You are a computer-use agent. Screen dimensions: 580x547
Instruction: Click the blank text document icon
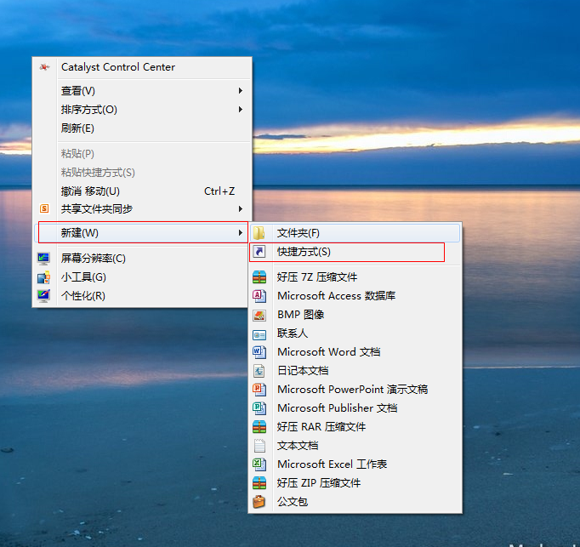tap(259, 446)
